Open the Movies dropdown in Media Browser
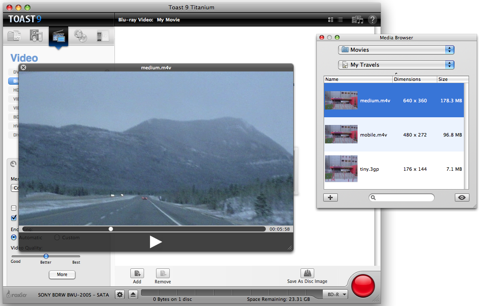481x306 pixels. (396, 50)
